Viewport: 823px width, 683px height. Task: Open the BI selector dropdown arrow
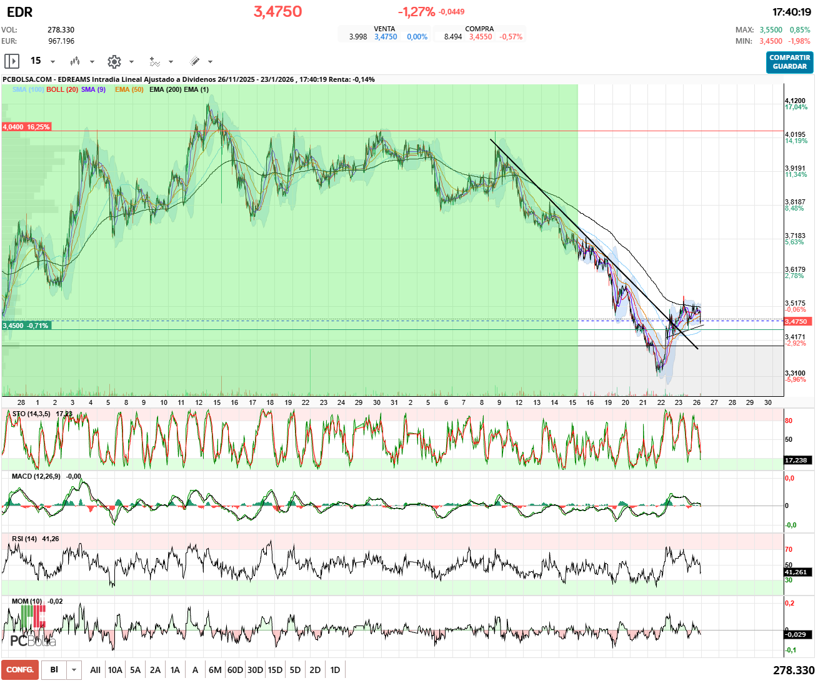coord(74,670)
